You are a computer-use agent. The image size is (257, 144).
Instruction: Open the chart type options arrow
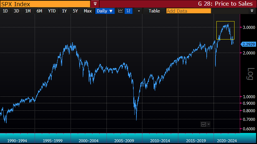139,11
